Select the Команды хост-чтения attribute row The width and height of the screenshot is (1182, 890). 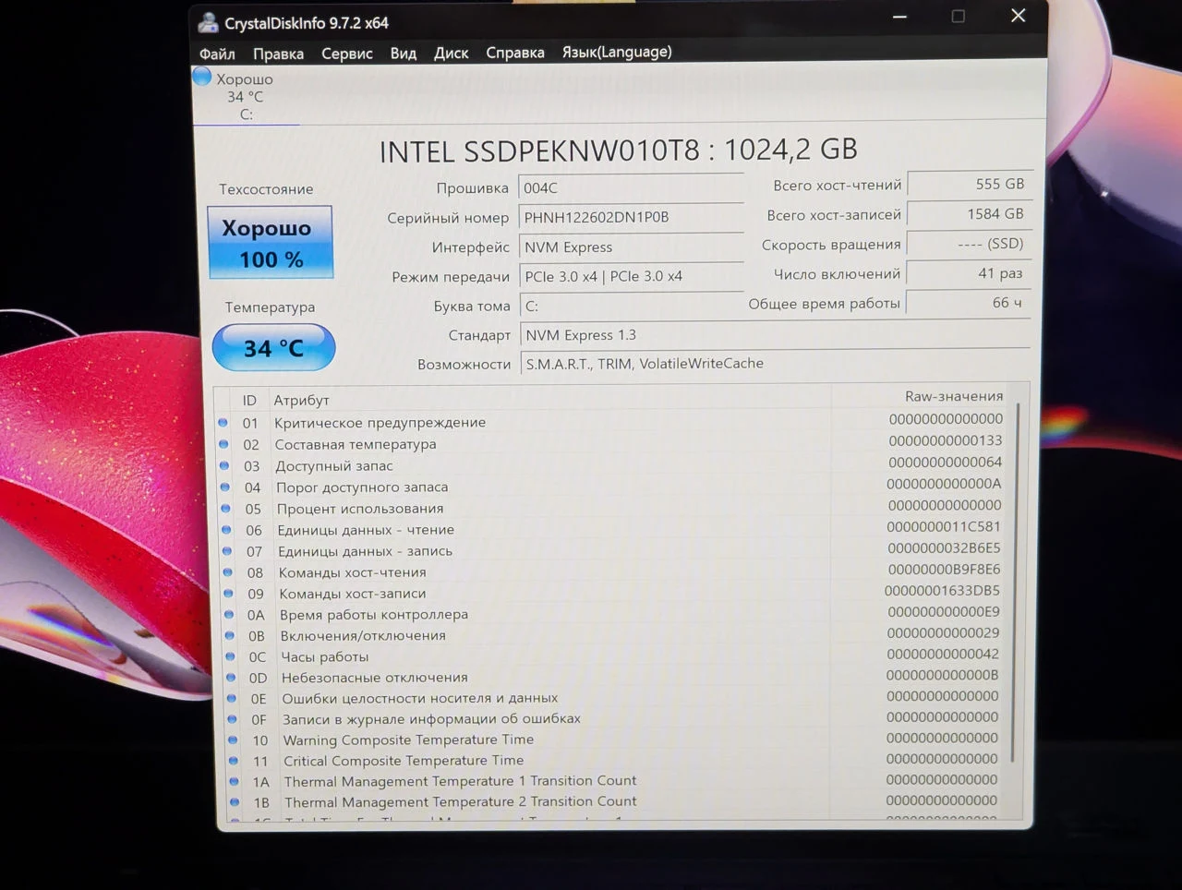pyautogui.click(x=614, y=571)
